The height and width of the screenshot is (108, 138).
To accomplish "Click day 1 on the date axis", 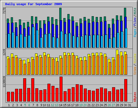I will click(9, 105).
